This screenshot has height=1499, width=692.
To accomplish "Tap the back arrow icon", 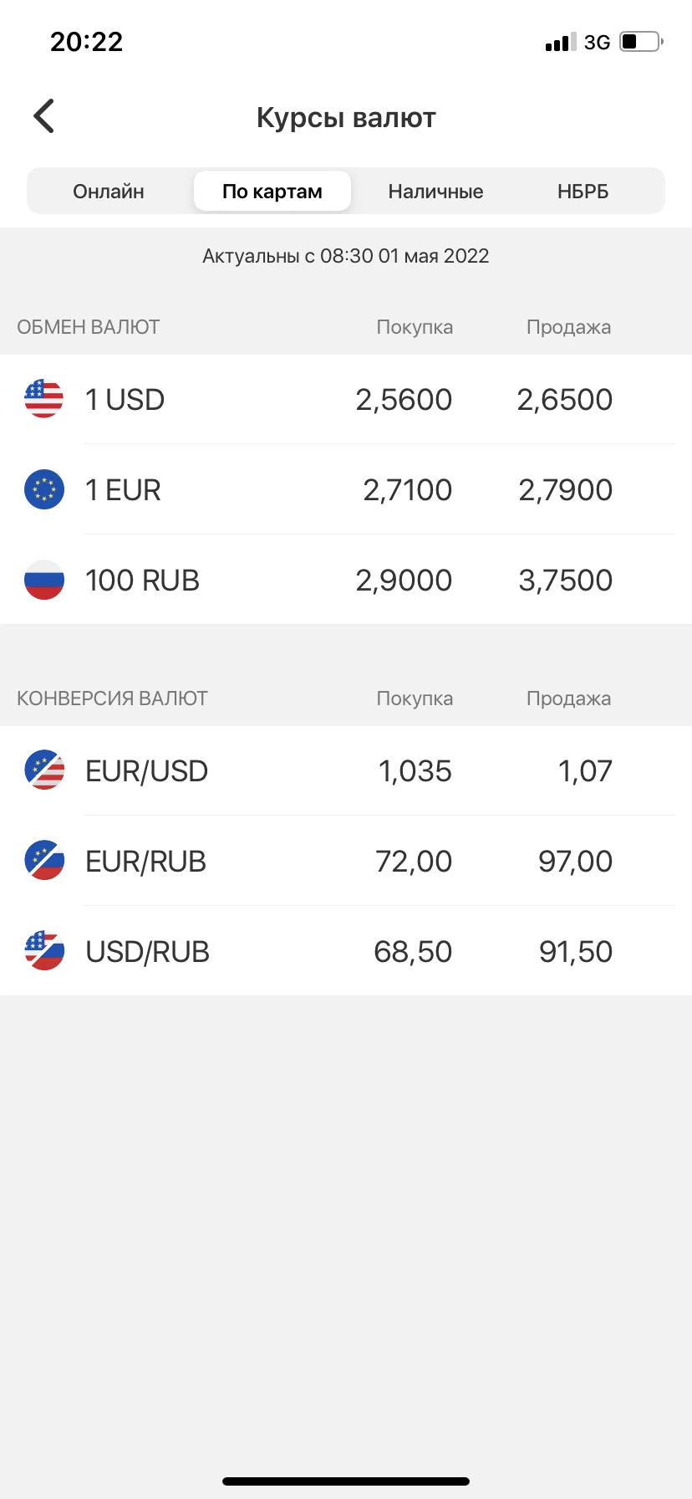I will (44, 116).
